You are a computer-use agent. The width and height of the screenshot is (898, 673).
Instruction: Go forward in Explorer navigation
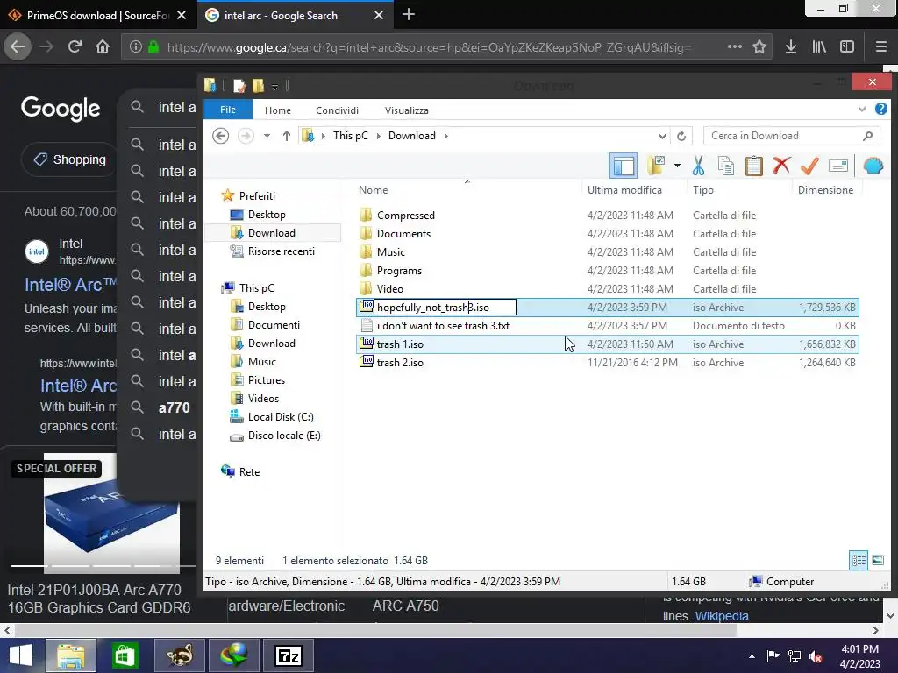[246, 136]
